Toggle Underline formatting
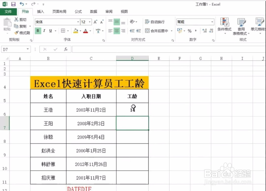 click(x=51, y=31)
